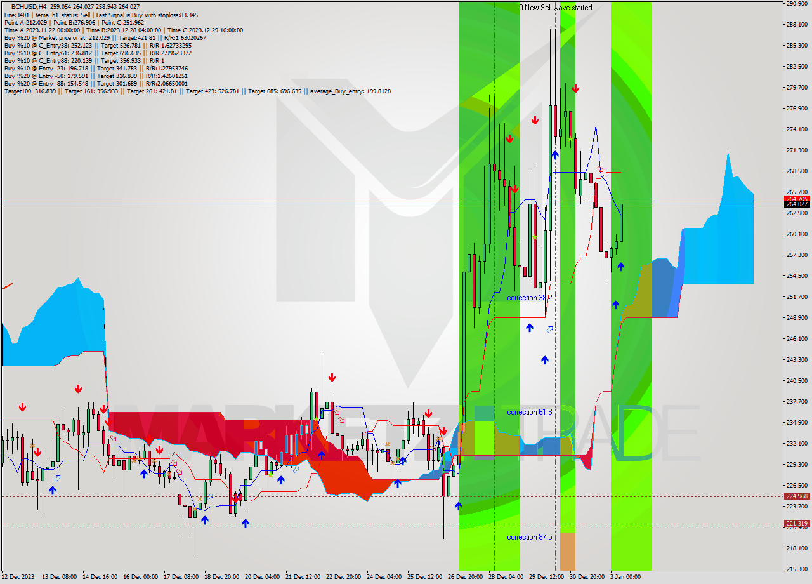Select the 285.30 price axis label
The width and height of the screenshot is (812, 584).
click(x=797, y=46)
